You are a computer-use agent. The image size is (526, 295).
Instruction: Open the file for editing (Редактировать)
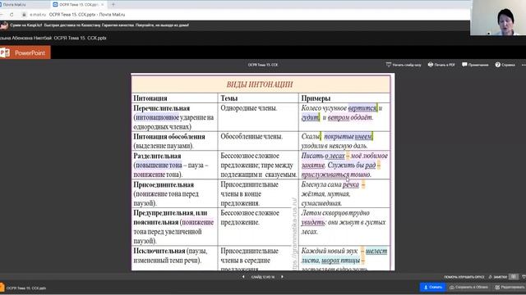coord(510,288)
